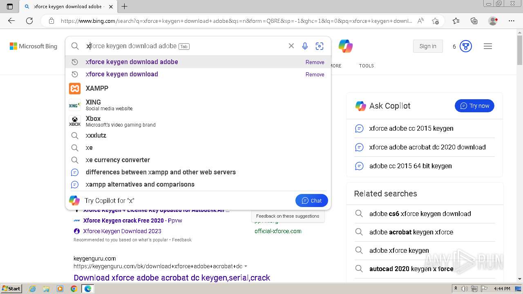Open the TOOLS search tab
Viewport: 523px width, 294px height.
click(x=367, y=66)
